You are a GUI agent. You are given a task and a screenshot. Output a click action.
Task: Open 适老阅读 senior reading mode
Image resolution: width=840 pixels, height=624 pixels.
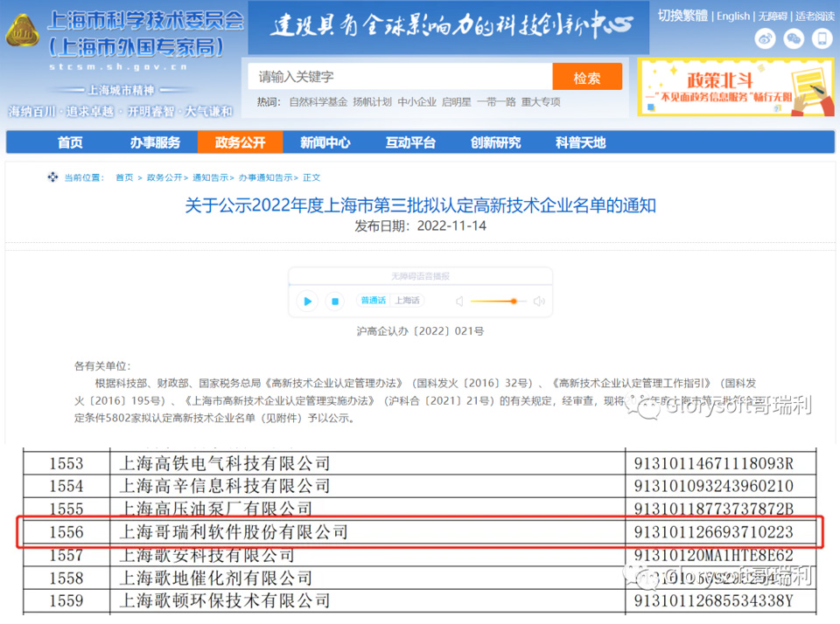(x=815, y=16)
